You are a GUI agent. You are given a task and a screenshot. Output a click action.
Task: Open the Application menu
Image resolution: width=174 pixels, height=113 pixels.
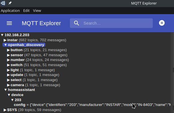tap(10, 10)
